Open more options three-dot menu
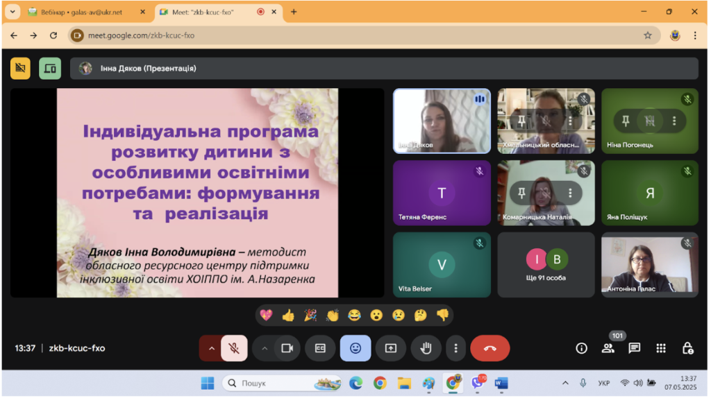Screen dimensions: 711x398 click(x=456, y=349)
